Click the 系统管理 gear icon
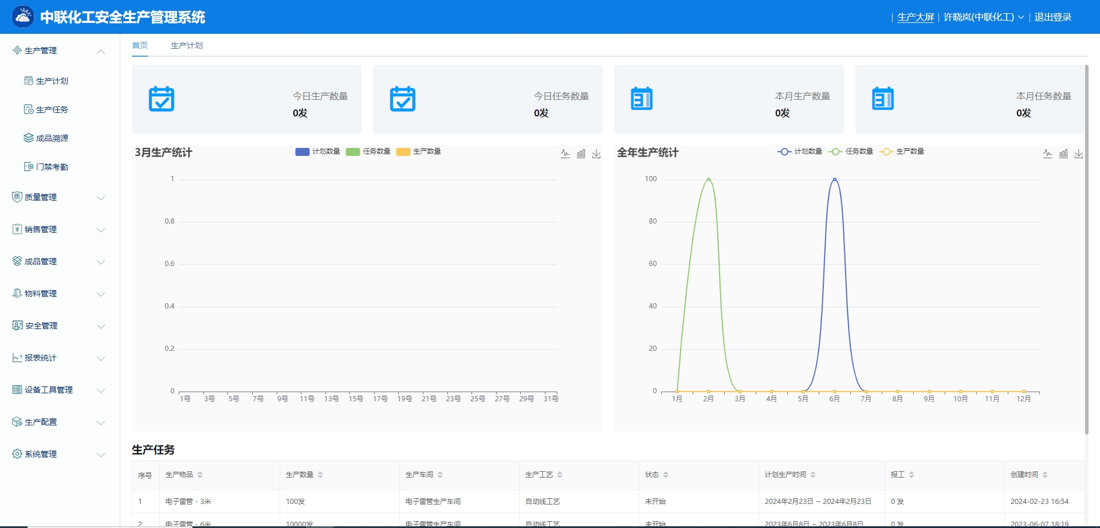This screenshot has width=1100, height=528. [17, 454]
